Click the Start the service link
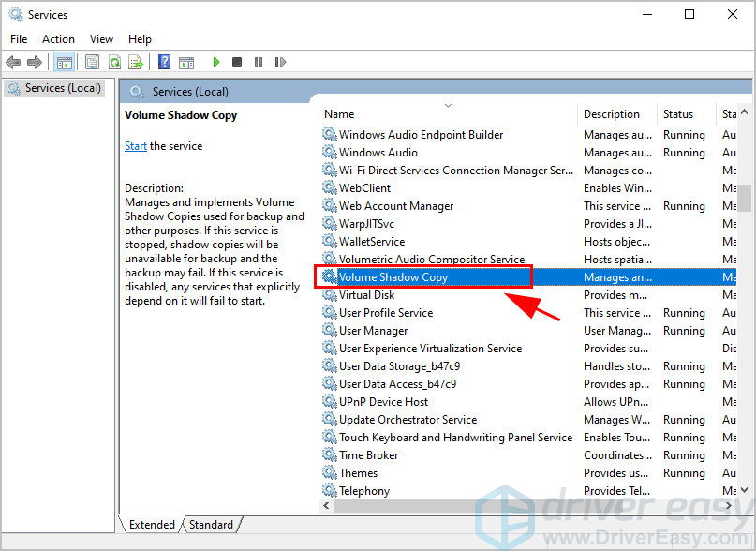756x551 pixels. (x=136, y=146)
